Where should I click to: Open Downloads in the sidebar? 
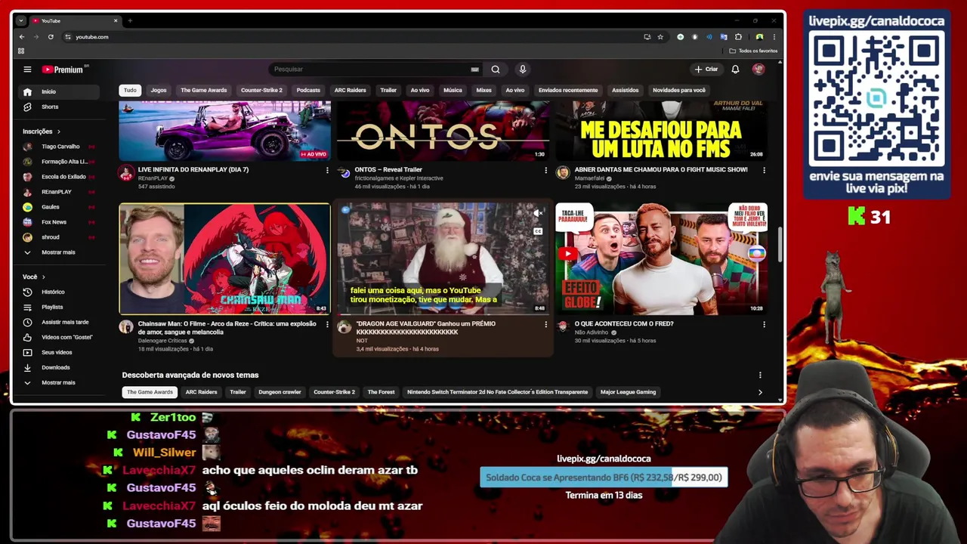(59, 367)
